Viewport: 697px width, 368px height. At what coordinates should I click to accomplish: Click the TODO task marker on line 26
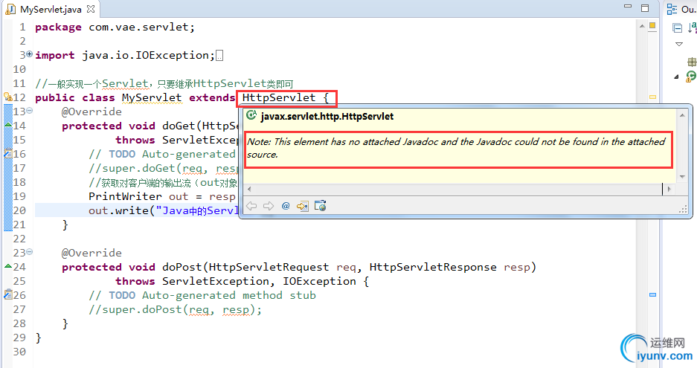pos(8,294)
